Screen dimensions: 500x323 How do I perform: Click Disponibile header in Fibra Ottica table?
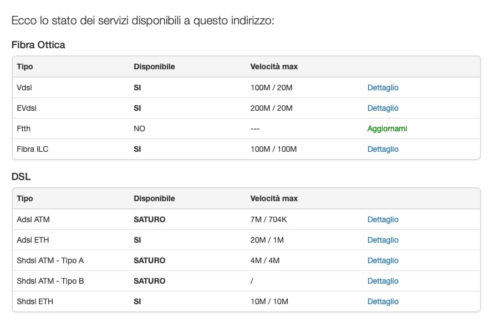(154, 66)
